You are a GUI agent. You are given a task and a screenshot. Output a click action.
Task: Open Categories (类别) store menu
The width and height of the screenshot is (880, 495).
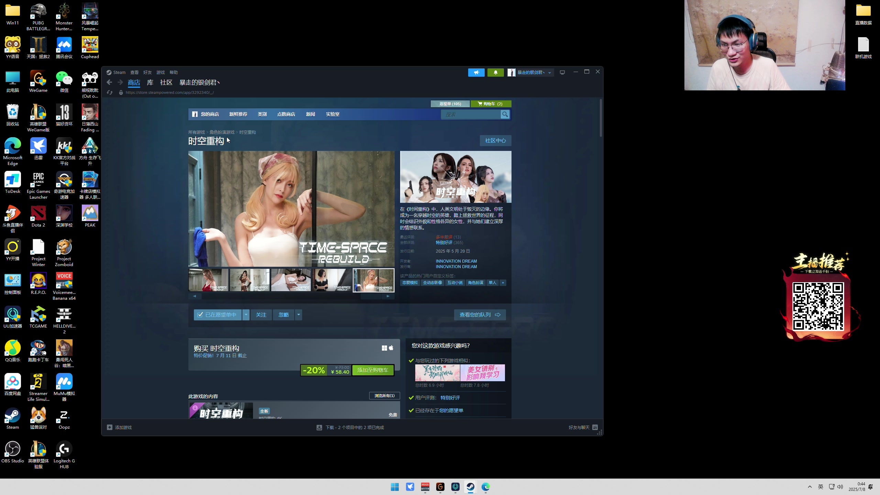click(x=262, y=114)
